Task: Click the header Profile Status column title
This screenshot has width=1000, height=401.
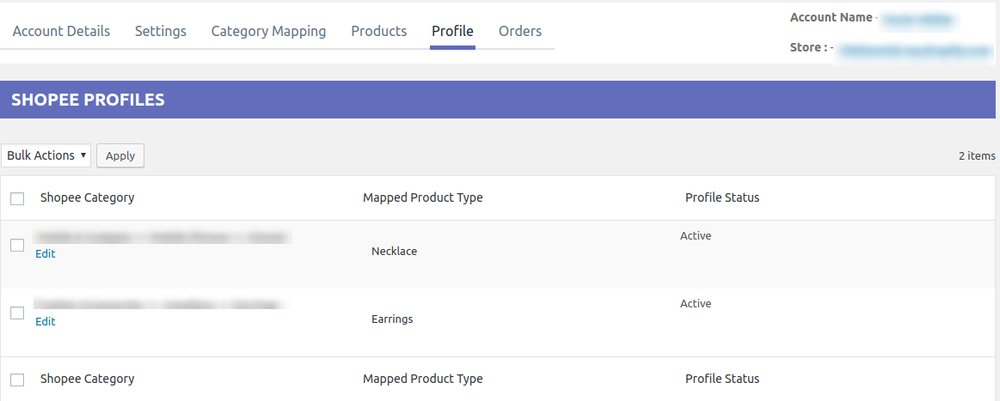Action: pyautogui.click(x=722, y=198)
